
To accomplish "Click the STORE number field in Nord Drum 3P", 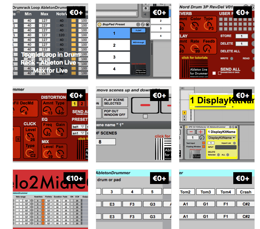I will (x=242, y=36).
